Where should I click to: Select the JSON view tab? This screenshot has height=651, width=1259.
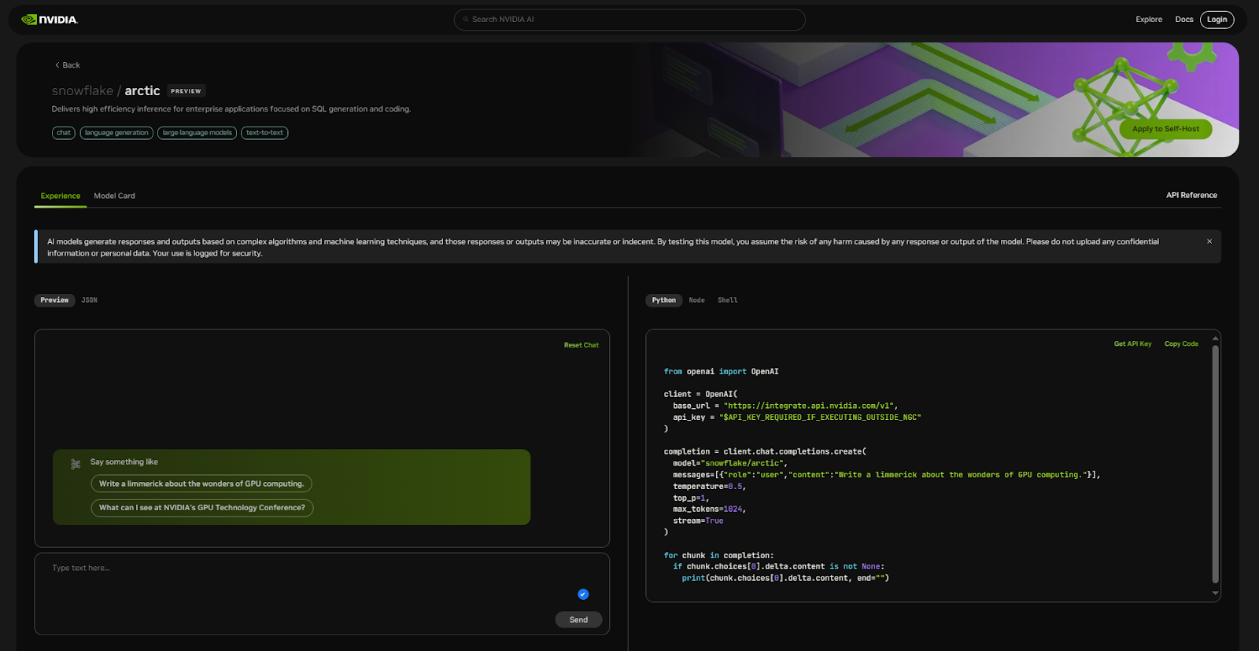(x=90, y=300)
